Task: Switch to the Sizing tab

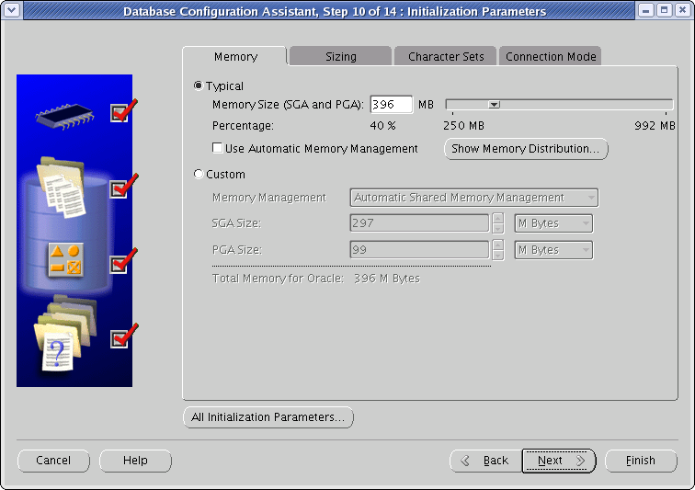Action: (341, 56)
